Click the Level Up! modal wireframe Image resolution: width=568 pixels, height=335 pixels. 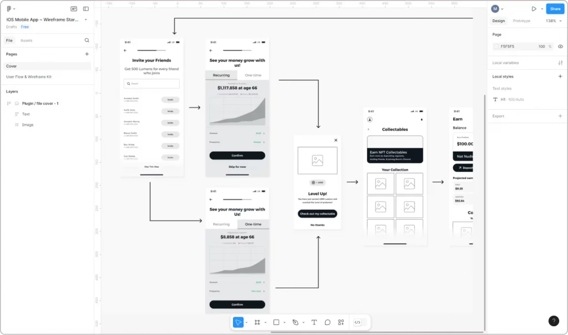[317, 182]
